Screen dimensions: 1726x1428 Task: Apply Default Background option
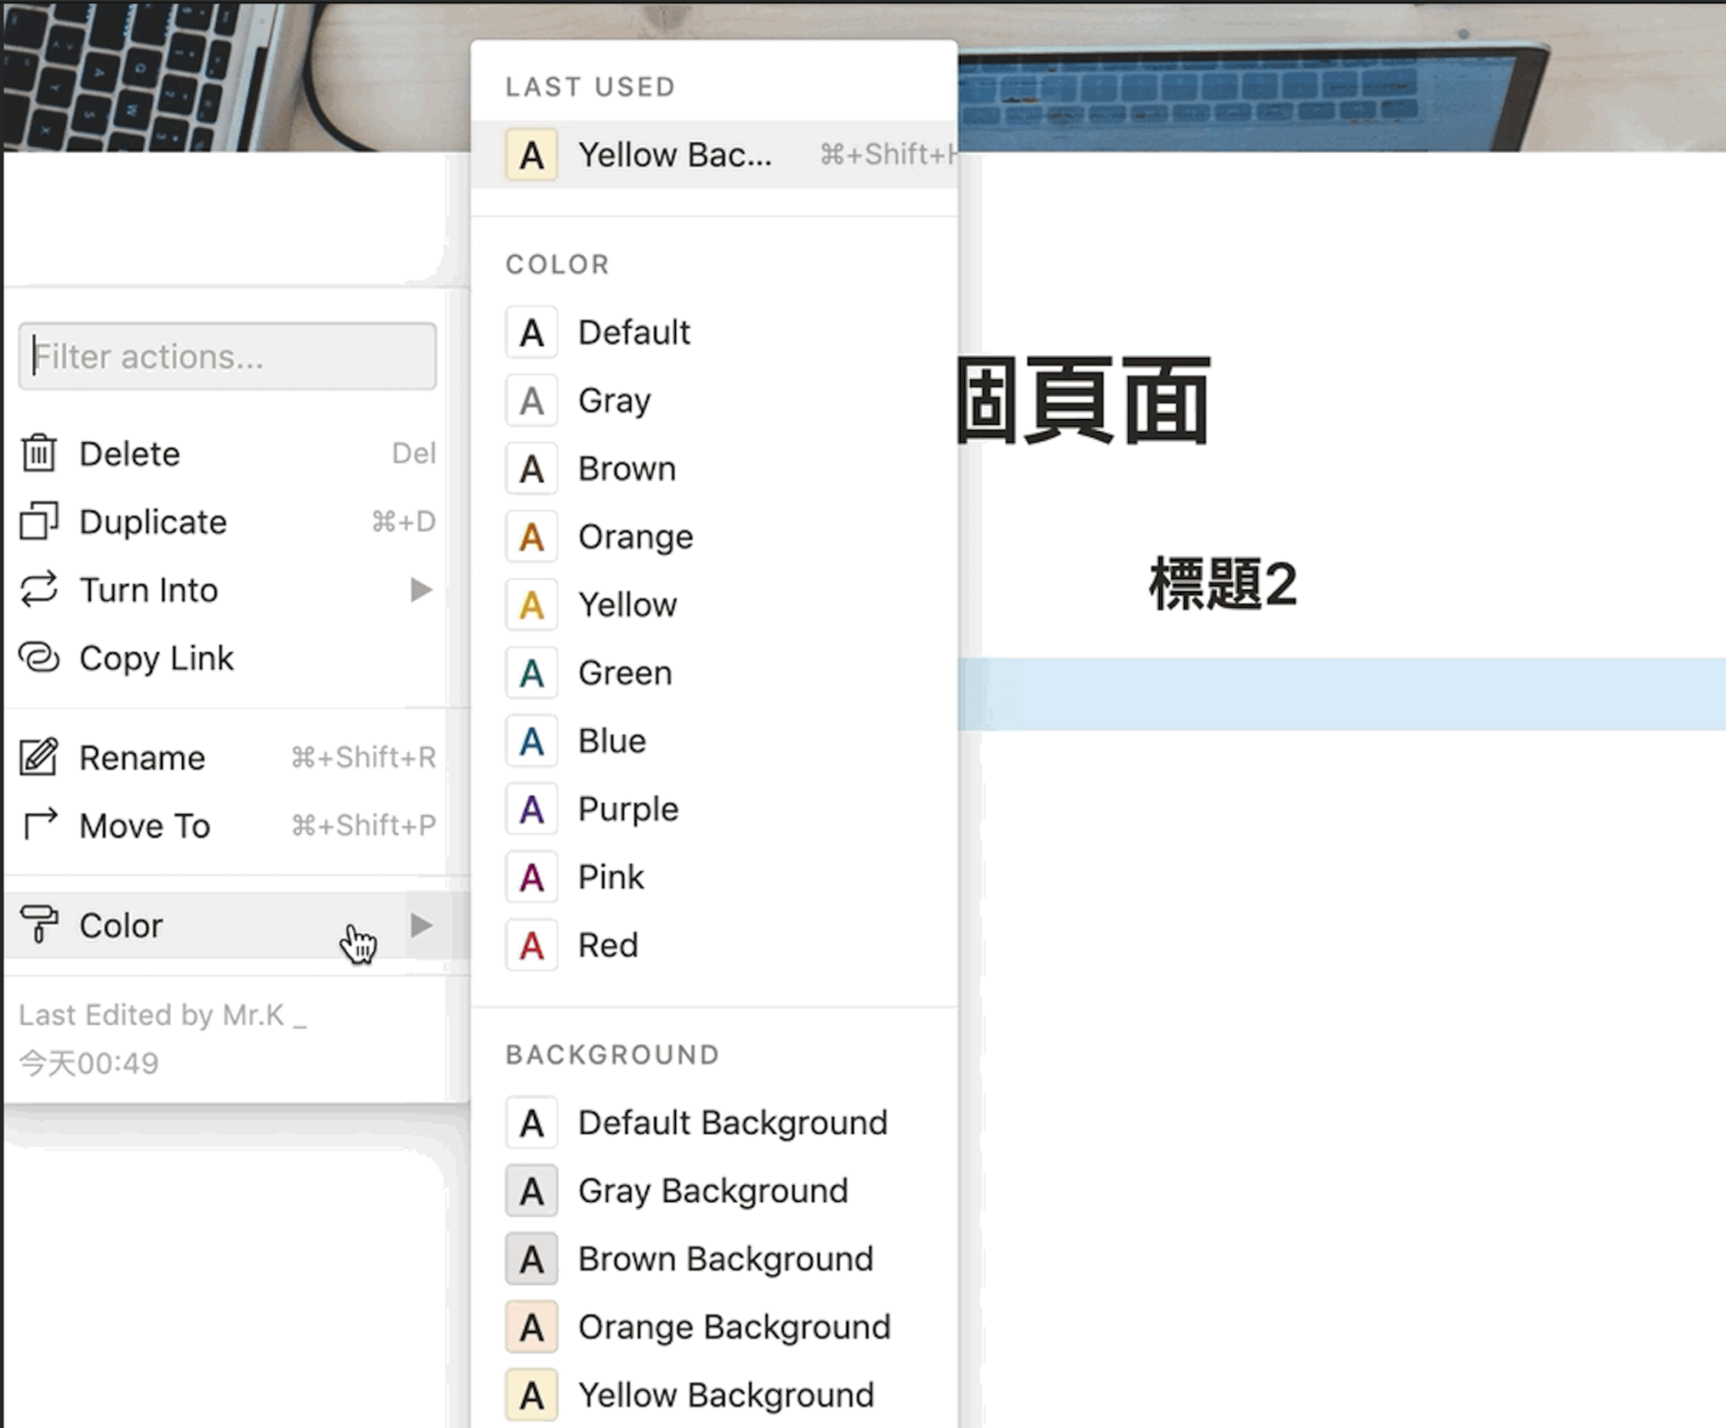[x=732, y=1123]
